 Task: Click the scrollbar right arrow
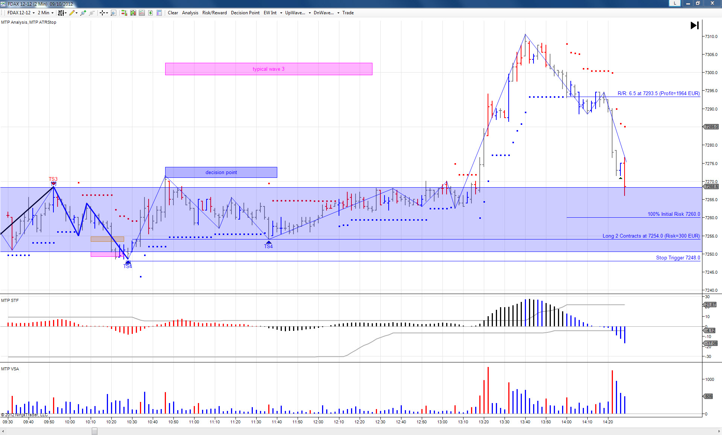pos(719,431)
